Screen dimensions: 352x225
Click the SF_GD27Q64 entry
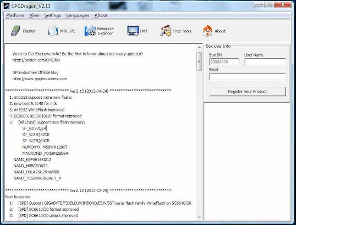(34, 128)
